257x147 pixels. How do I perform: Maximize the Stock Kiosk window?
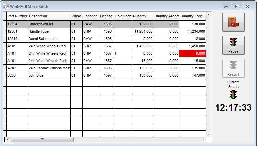(237, 7)
